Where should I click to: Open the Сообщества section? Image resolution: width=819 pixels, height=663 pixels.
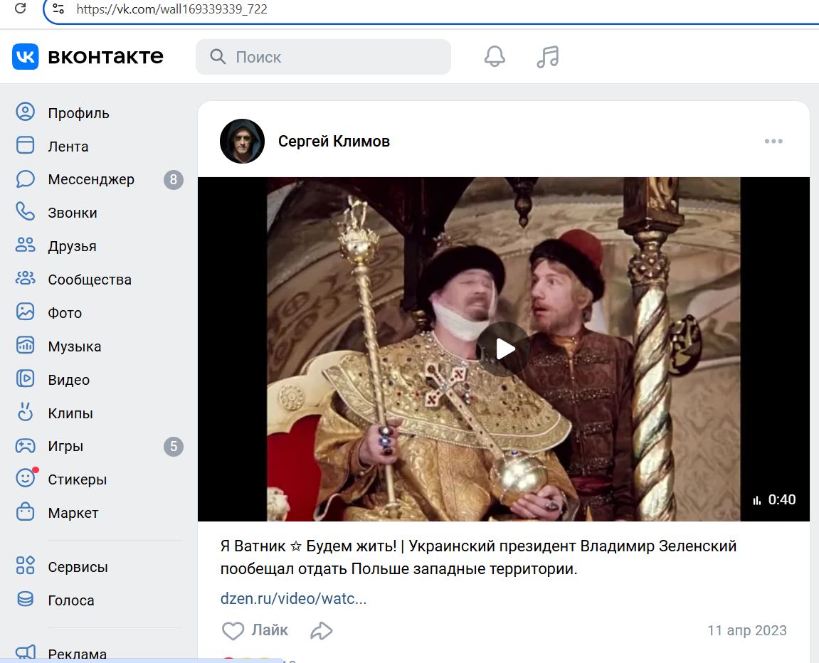tap(88, 280)
